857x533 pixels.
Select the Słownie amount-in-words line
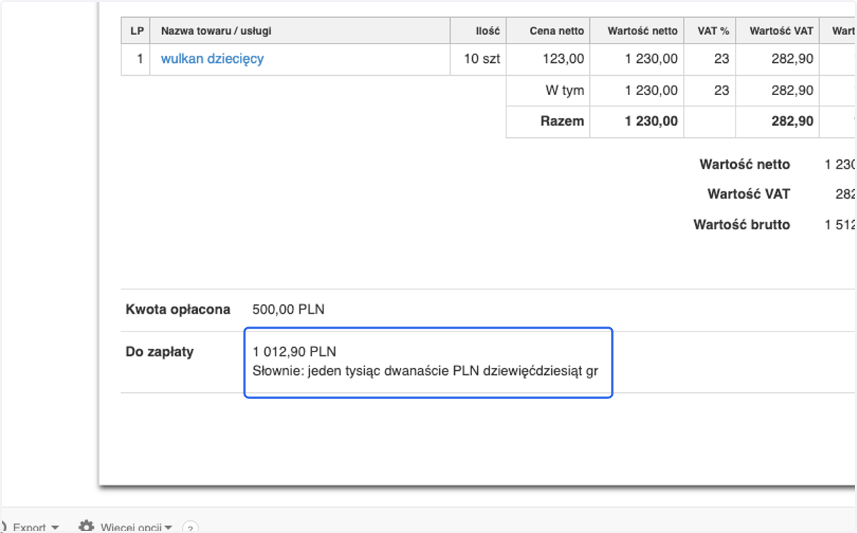[425, 372]
